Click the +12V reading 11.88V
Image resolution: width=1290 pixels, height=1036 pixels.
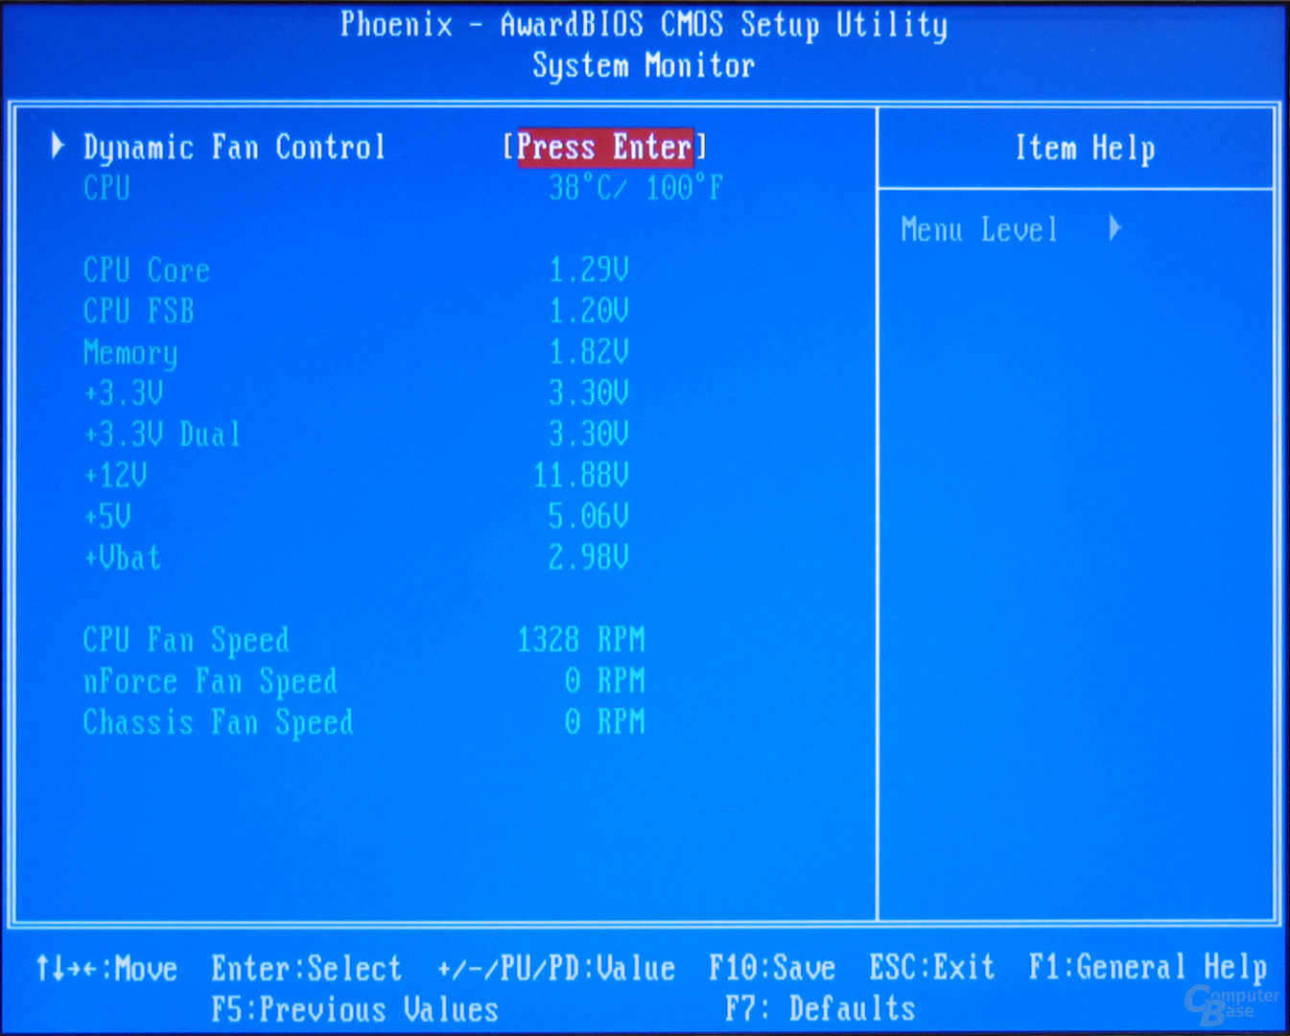click(581, 476)
